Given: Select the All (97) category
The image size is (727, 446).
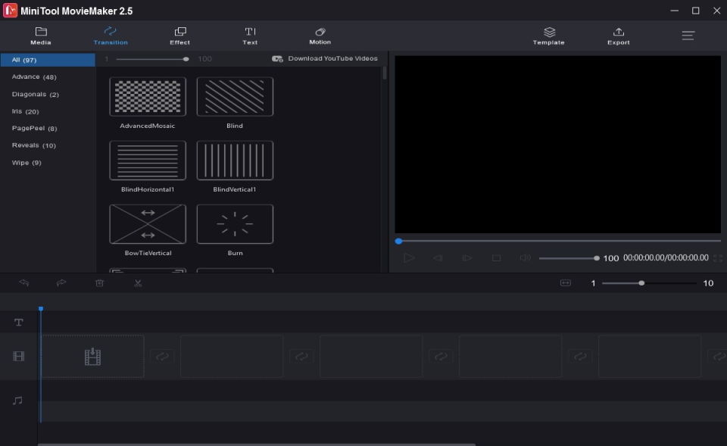Looking at the screenshot, I should [x=48, y=60].
